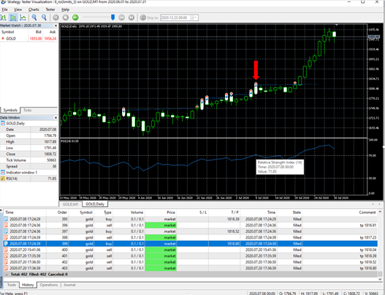
Task: Click the RSI(14) indicator icon in Data Window
Action: point(3,179)
